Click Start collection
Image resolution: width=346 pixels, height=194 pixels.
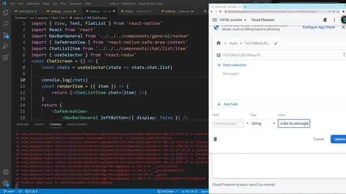click(232, 65)
